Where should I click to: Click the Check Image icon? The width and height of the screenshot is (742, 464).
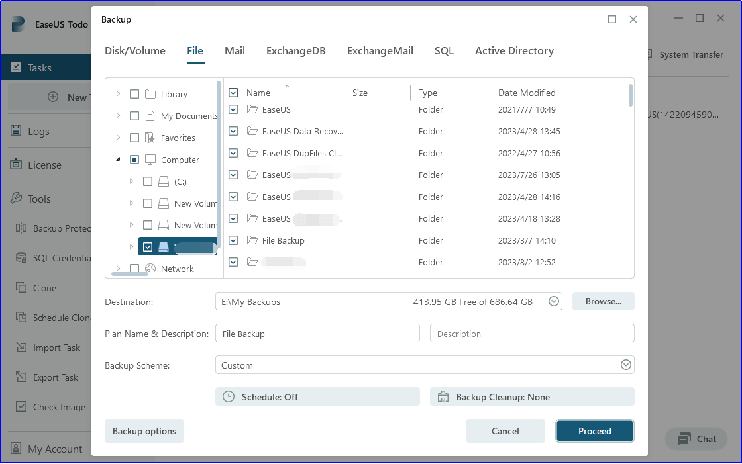21,407
